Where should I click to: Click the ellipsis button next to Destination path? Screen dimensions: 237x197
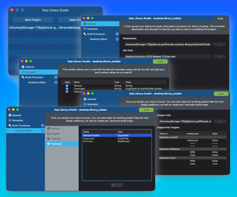tap(219, 45)
